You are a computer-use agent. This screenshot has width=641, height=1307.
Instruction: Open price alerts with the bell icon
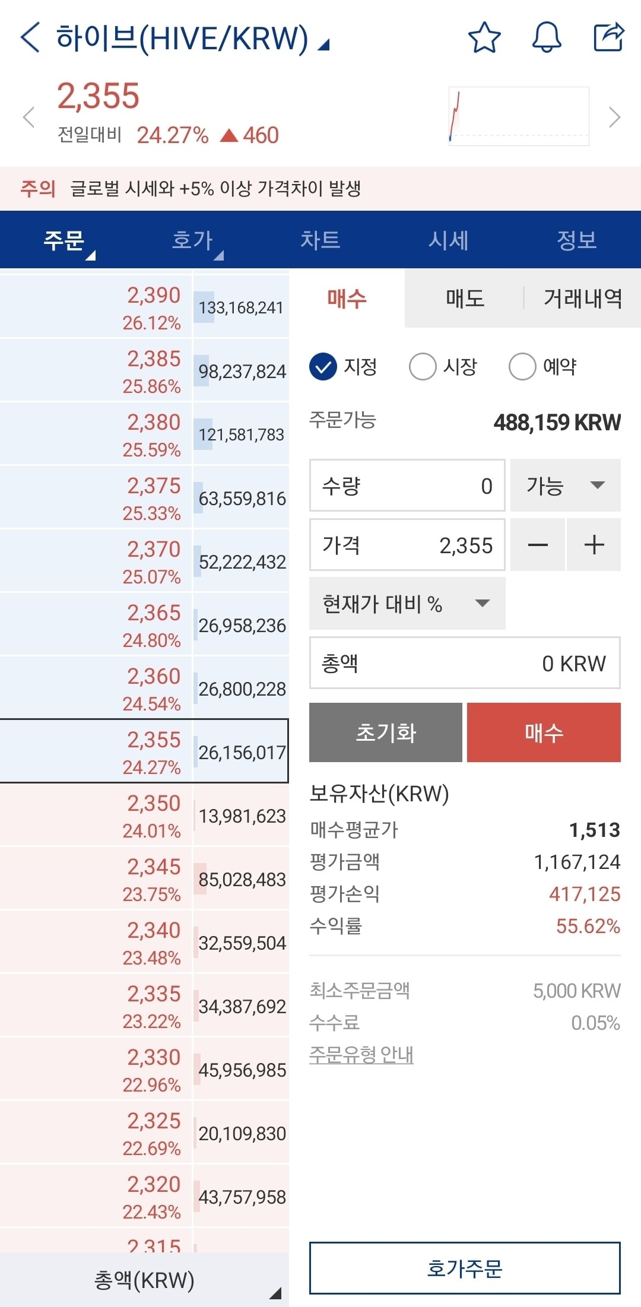(x=546, y=38)
